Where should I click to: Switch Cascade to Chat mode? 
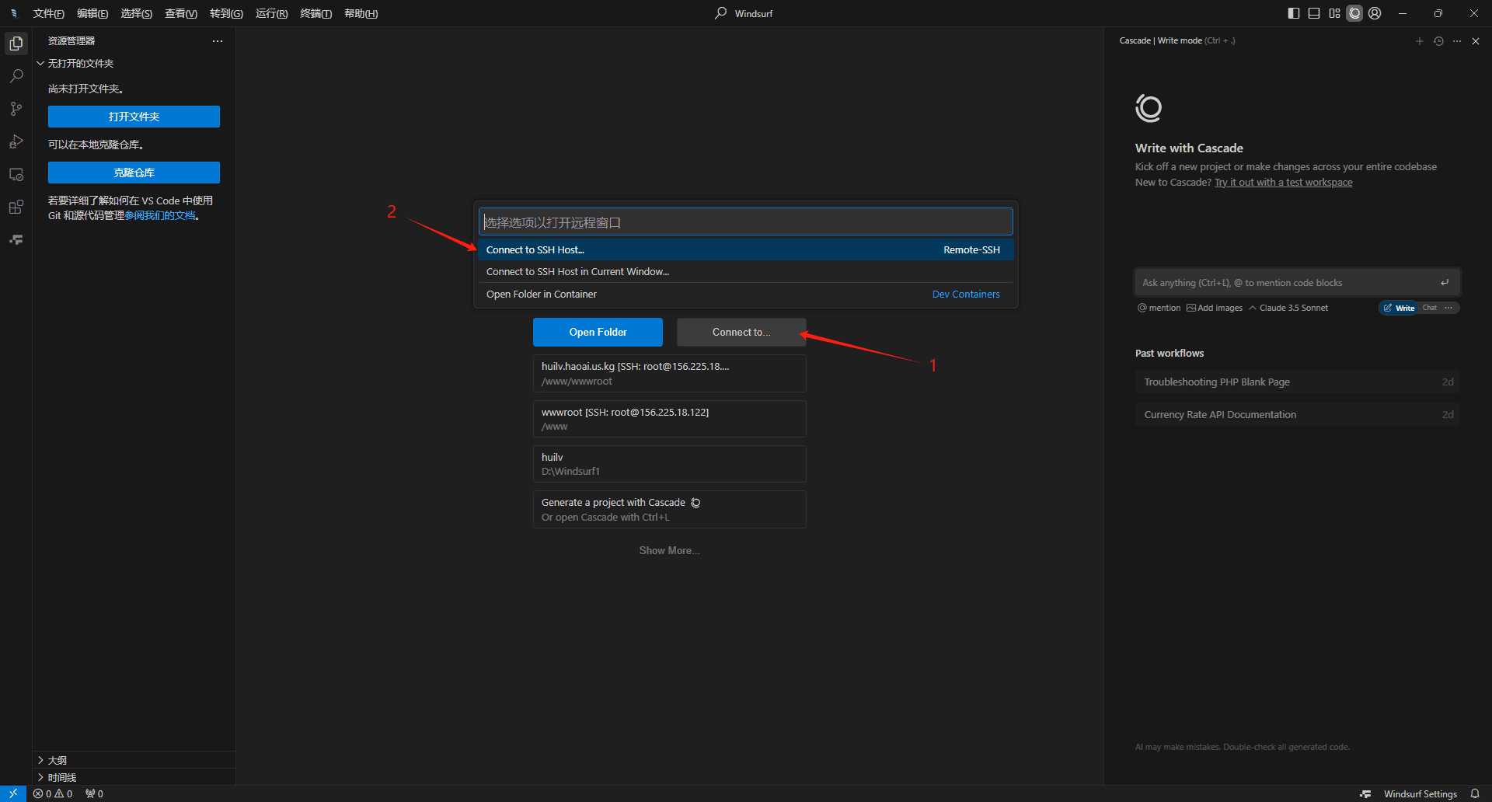(1430, 308)
